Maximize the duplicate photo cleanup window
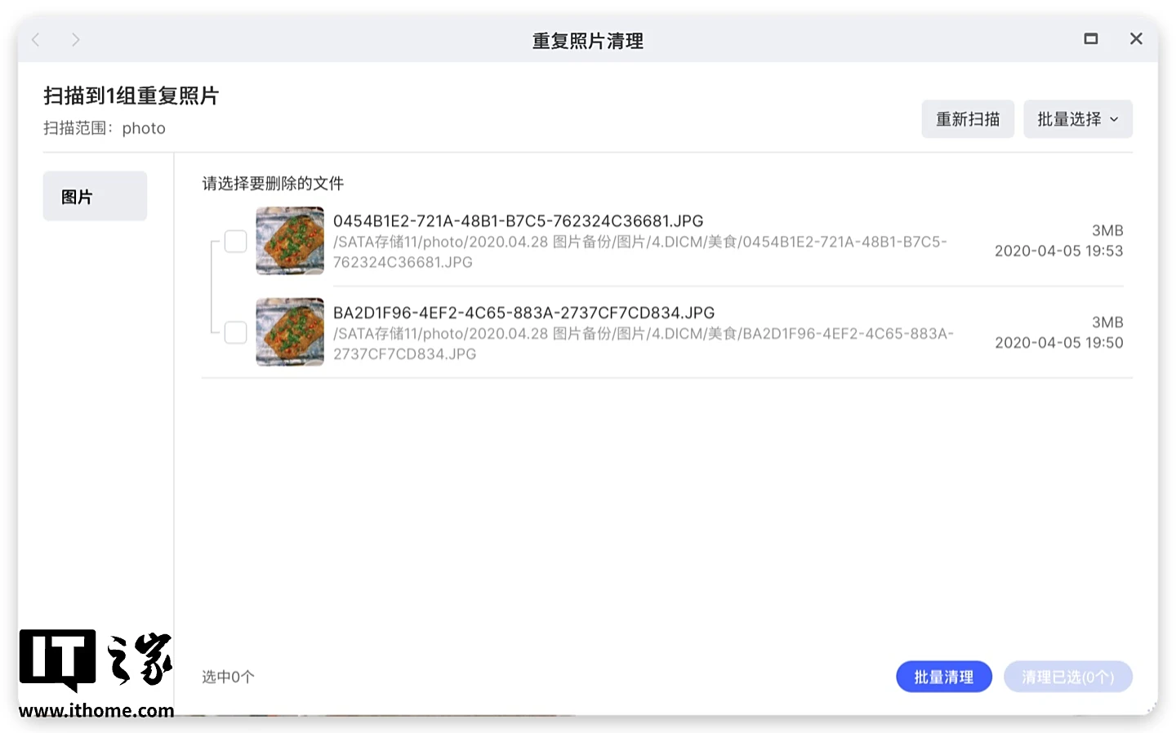1176x733 pixels. tap(1090, 39)
